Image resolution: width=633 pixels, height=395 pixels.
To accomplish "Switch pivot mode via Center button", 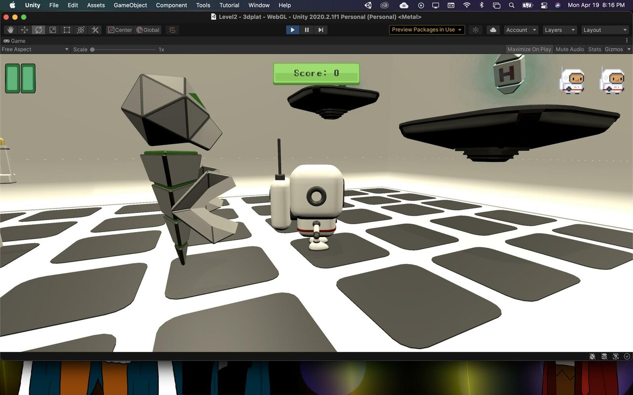I will coord(120,30).
